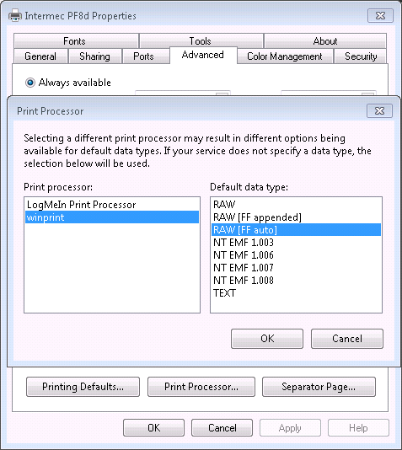Open the Sharing tab
402x450 pixels.
click(94, 56)
